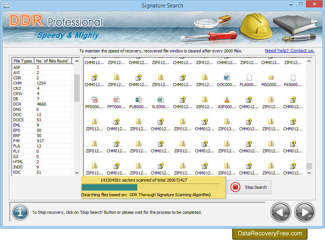Click the 'To maintain the speed of recovery' notice
The height and width of the screenshot is (240, 325).
pos(161,51)
